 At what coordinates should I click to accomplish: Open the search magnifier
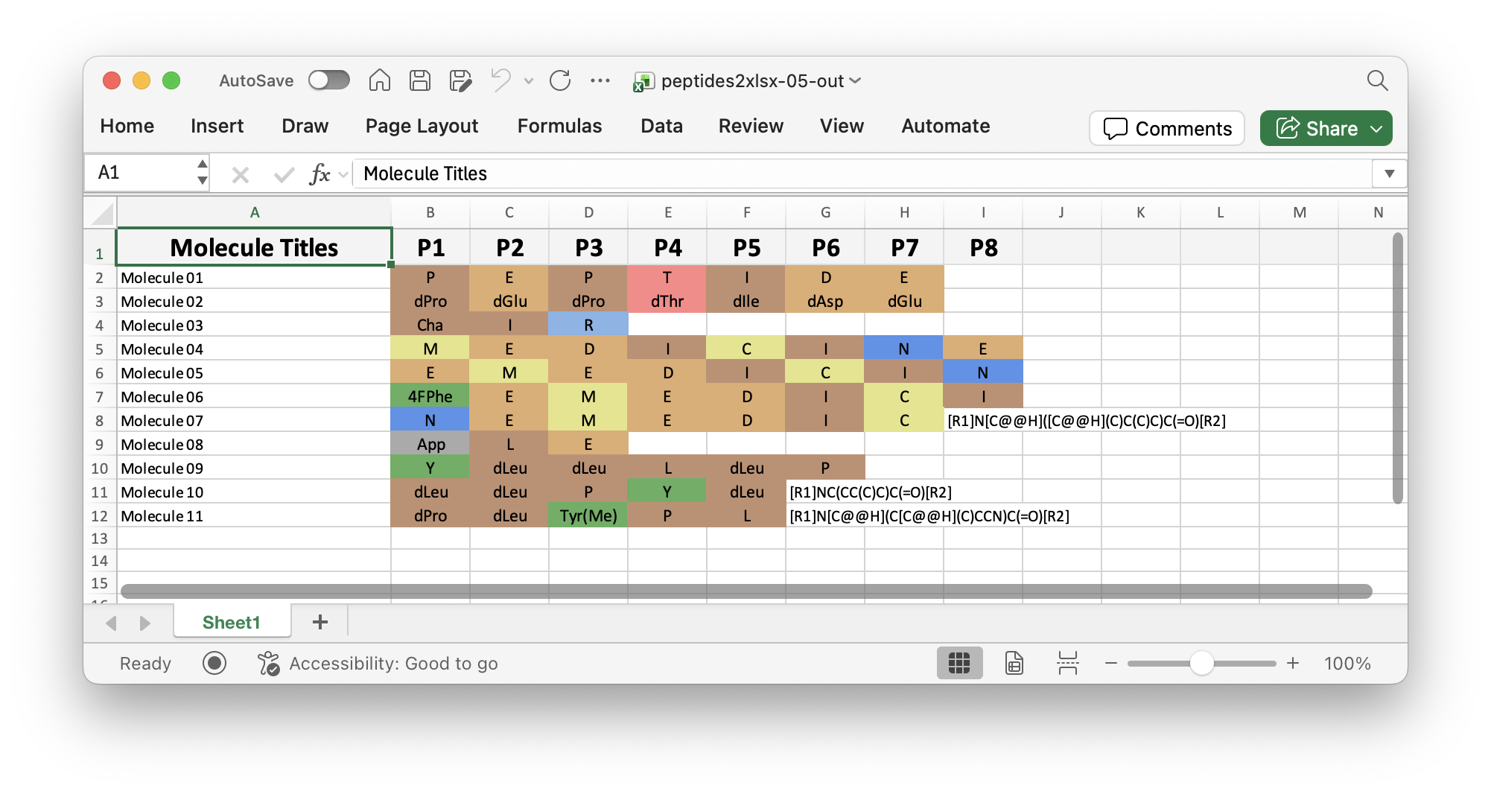click(1378, 80)
